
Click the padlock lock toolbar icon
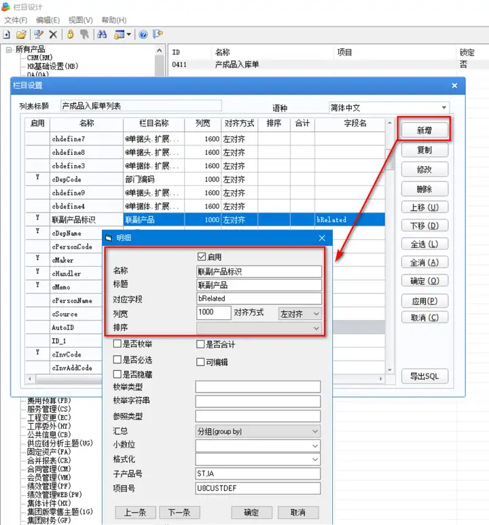click(x=71, y=34)
